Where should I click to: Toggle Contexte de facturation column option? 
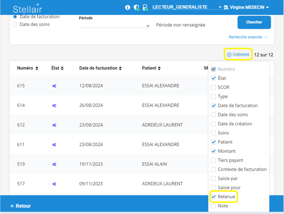(213, 169)
